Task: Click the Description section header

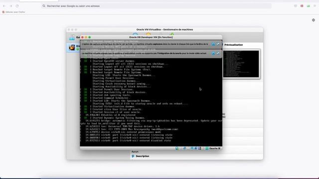Action: (143, 156)
